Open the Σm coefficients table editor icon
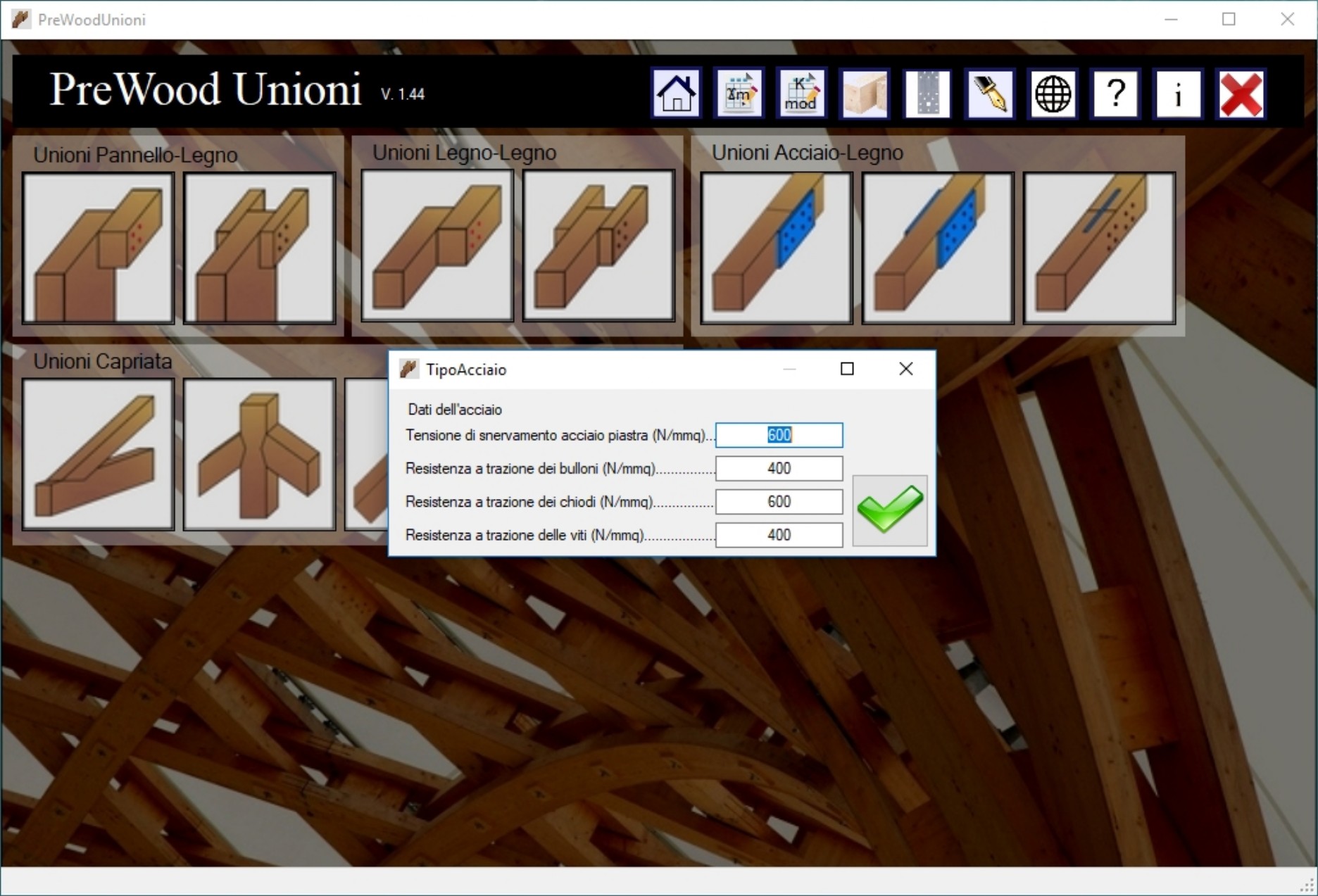 (x=739, y=93)
